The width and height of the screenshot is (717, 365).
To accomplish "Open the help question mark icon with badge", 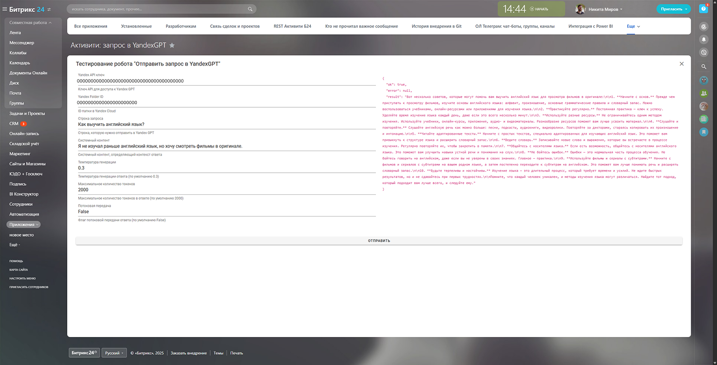I will pyautogui.click(x=703, y=9).
